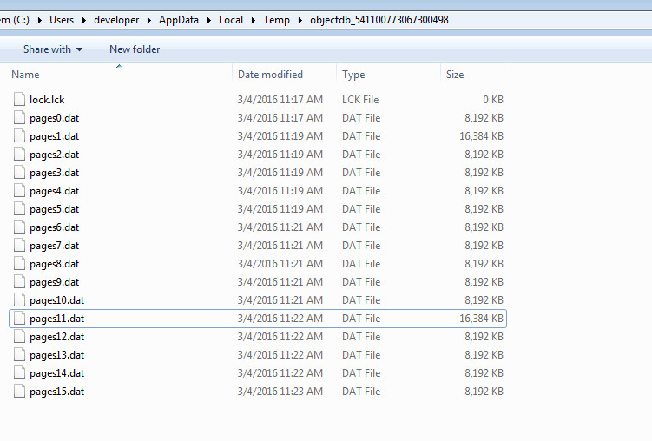
Task: Select the pages7.dat file name
Action: tap(54, 246)
